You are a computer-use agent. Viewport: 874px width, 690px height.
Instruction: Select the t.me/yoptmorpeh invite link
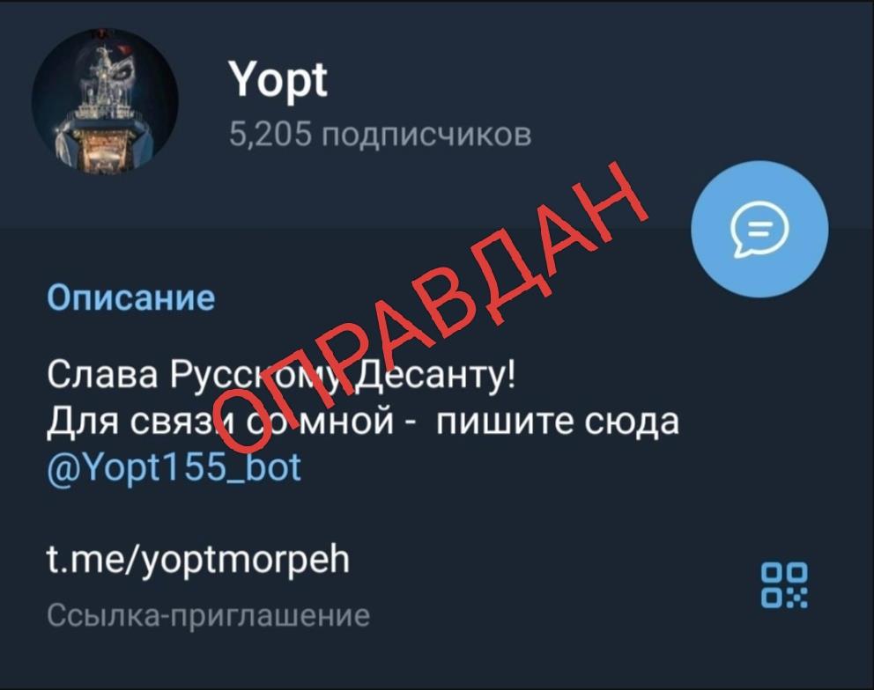click(x=198, y=559)
